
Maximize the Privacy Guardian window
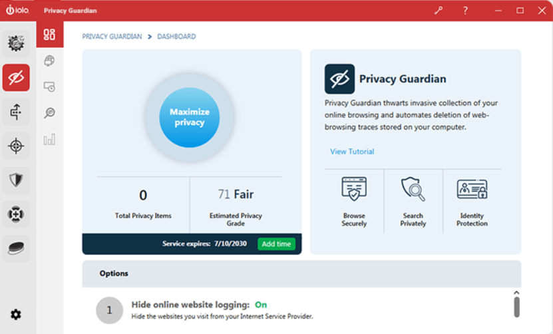[520, 11]
